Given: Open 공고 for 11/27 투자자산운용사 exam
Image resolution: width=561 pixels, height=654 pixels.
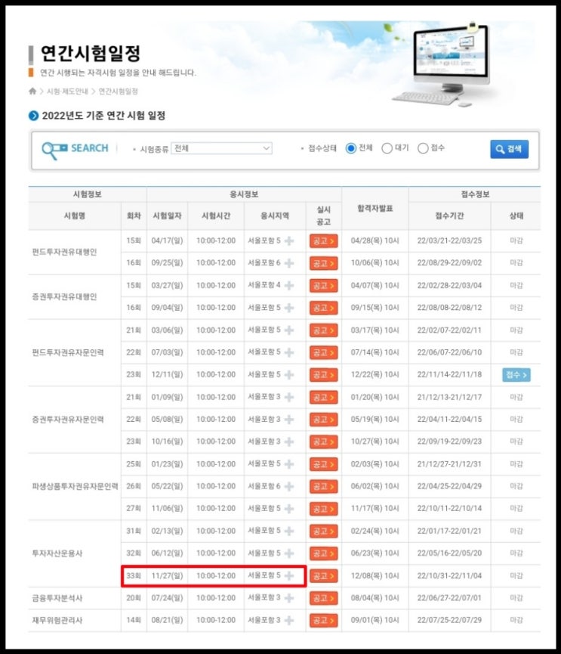Looking at the screenshot, I should (324, 576).
